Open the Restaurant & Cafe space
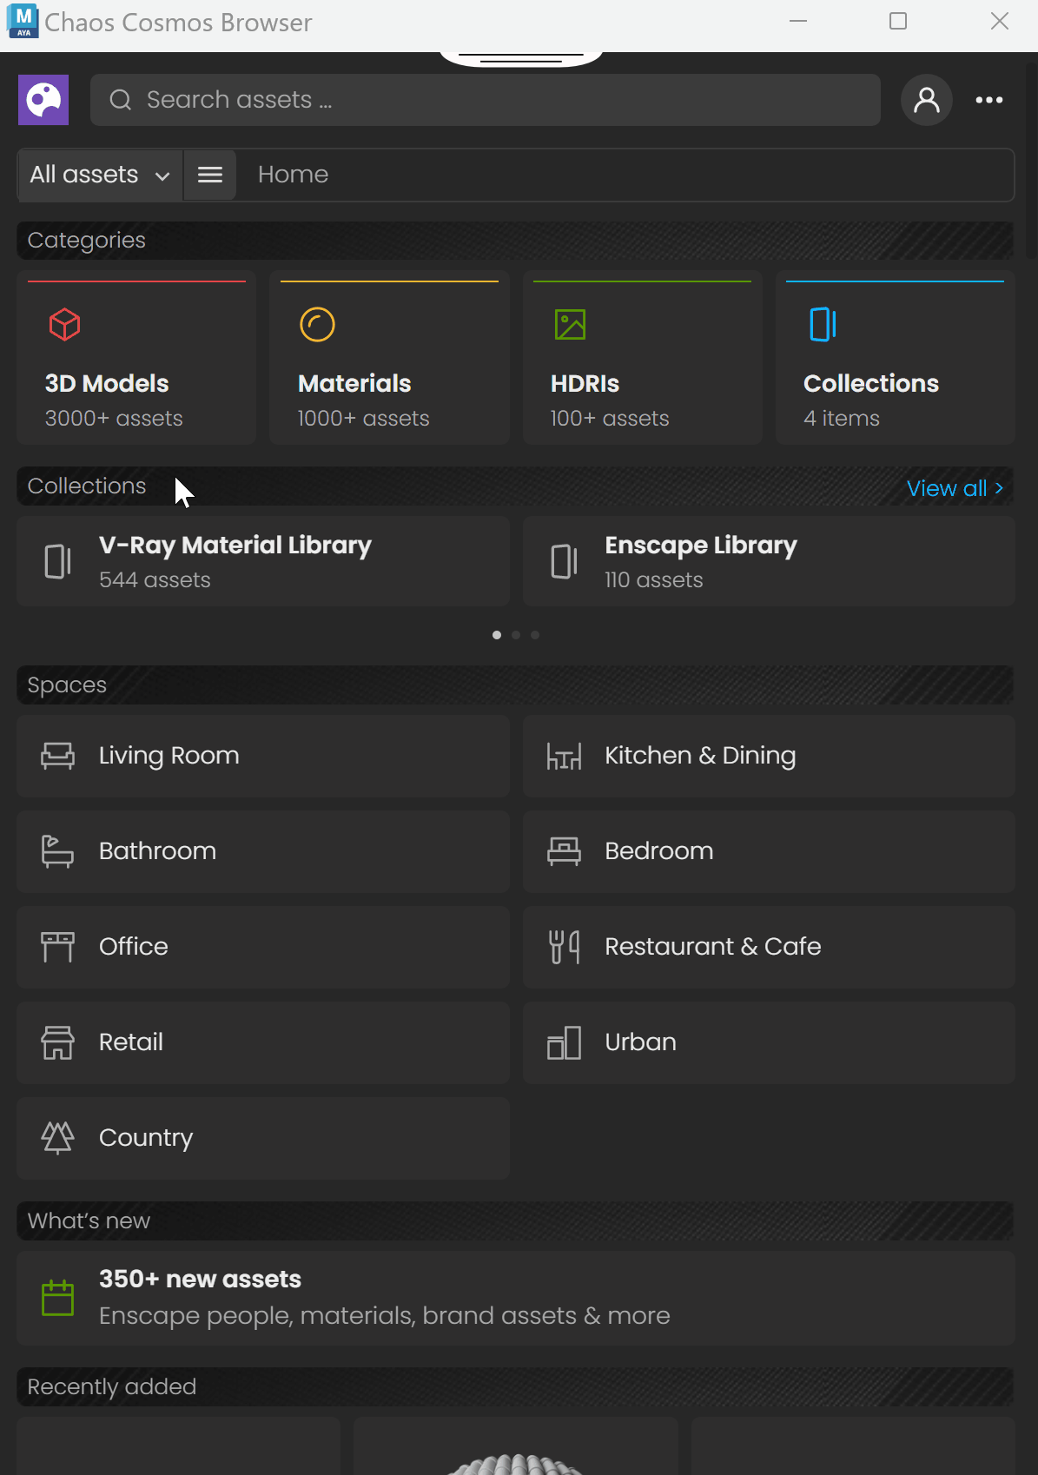The image size is (1038, 1475). [x=769, y=947]
